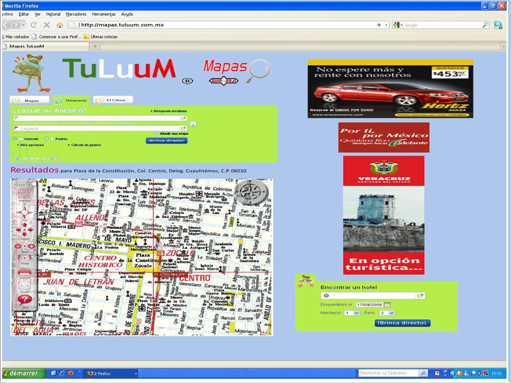Click the star icon beside Llegada field
The width and height of the screenshot is (511, 383).
[184, 128]
